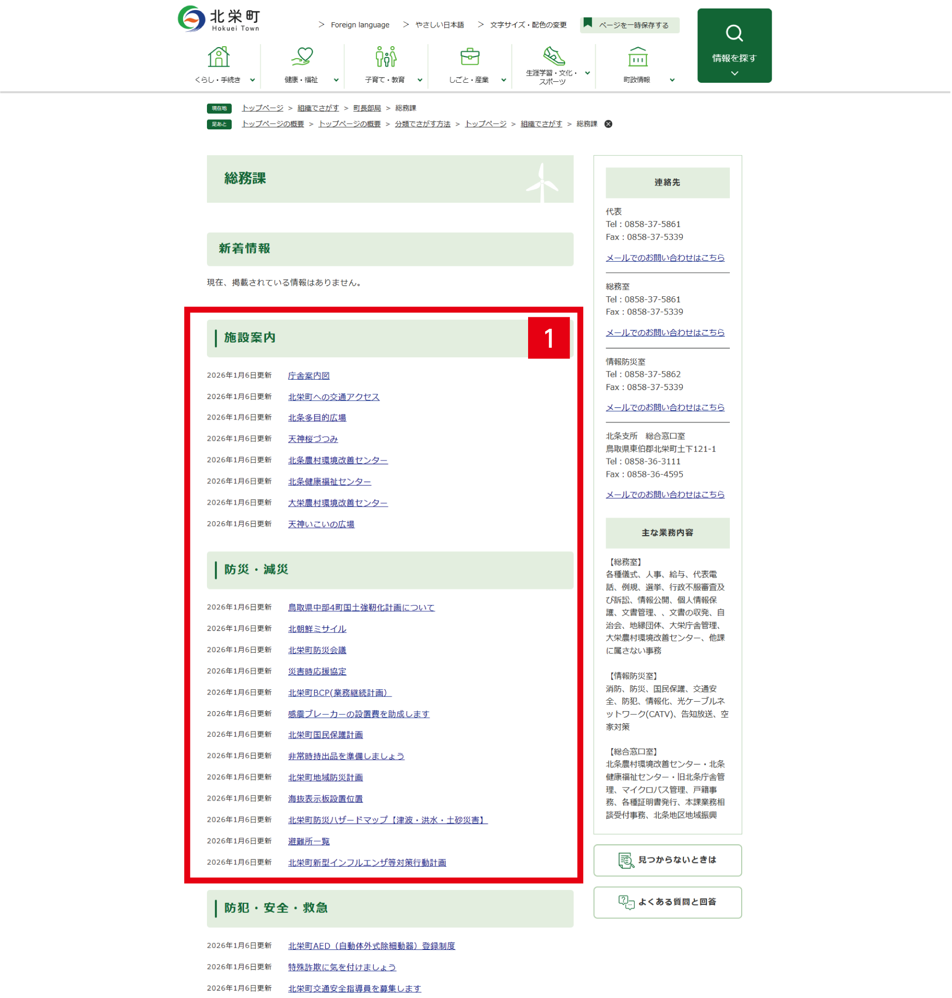The image size is (952, 998).
Task: Expand the くらし・手続き dropdown chevron
Action: click(x=252, y=79)
